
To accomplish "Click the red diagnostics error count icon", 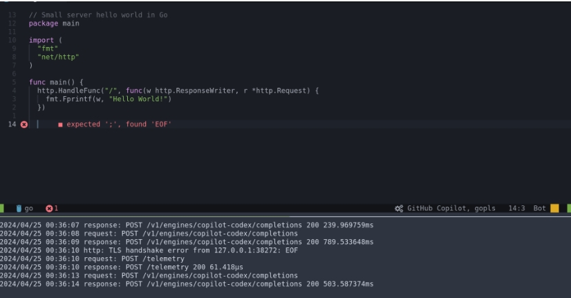I will 49,208.
